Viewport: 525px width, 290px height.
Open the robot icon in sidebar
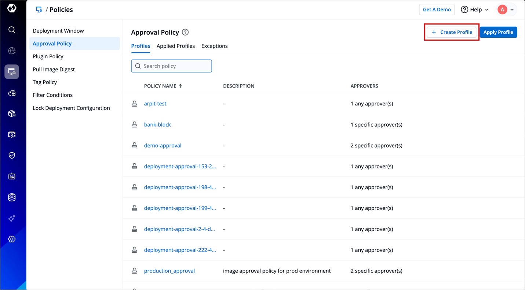tap(12, 176)
